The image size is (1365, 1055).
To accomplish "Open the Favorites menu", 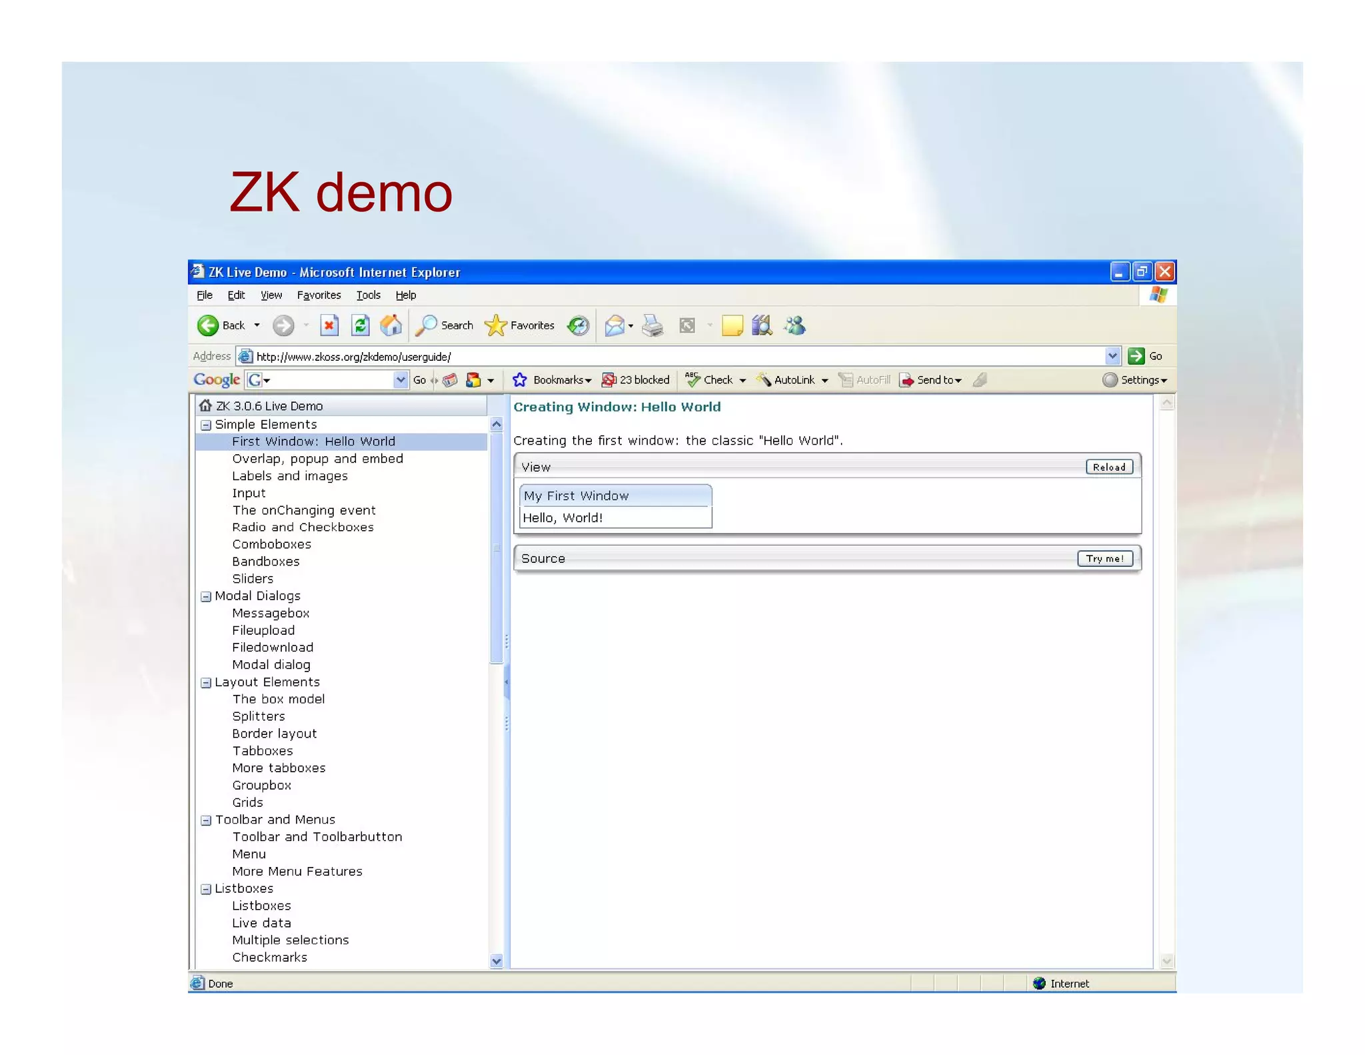I will pos(319,295).
